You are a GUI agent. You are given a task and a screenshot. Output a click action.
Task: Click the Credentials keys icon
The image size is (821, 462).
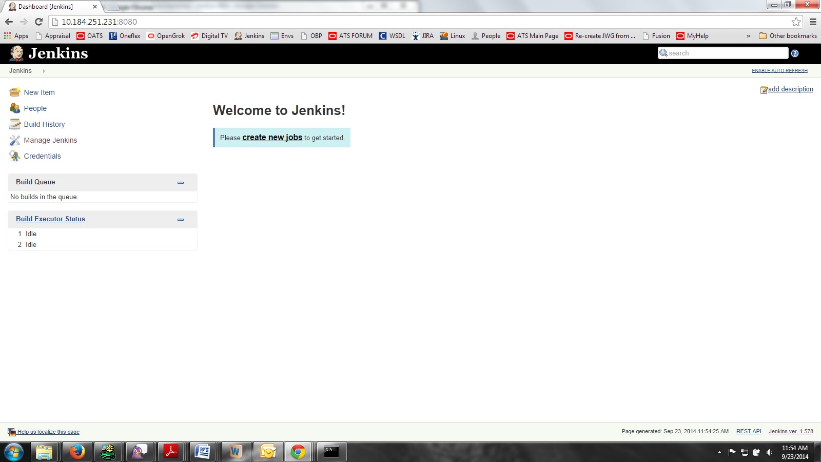point(15,156)
